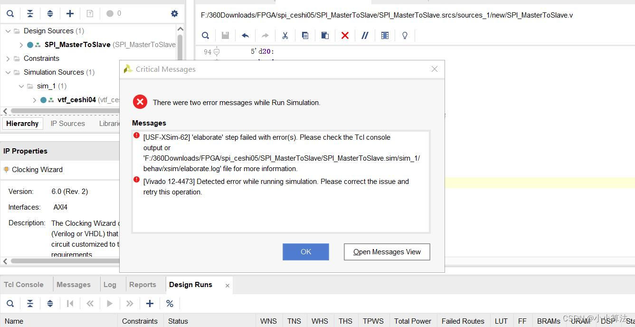This screenshot has height=327, width=635.
Task: Switch to the Hierarchy tab
Action: pos(22,124)
